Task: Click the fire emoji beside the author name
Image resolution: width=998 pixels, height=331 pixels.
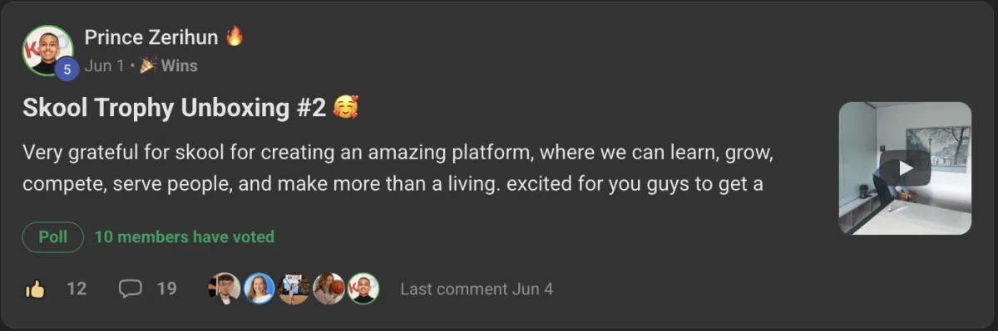Action: pyautogui.click(x=235, y=37)
